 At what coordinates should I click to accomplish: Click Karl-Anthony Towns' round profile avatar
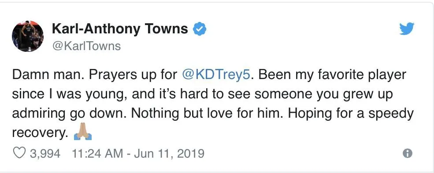(x=28, y=36)
